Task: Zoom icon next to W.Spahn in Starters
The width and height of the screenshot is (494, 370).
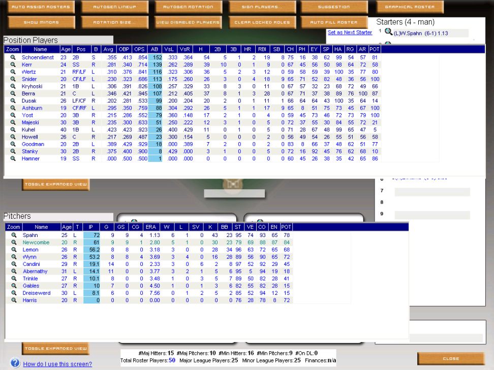Action: coord(388,32)
